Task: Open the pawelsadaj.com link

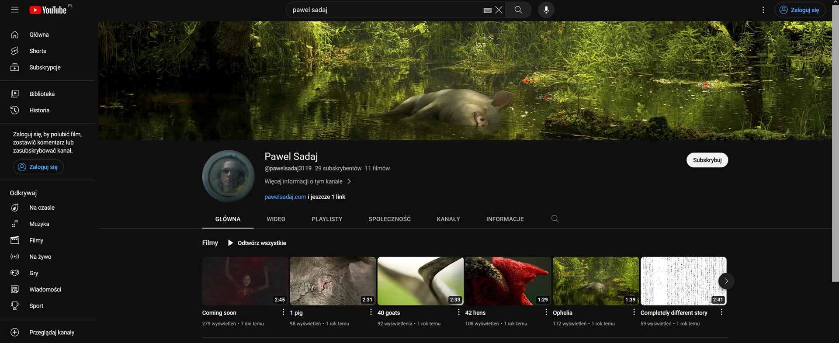Action: pyautogui.click(x=285, y=197)
